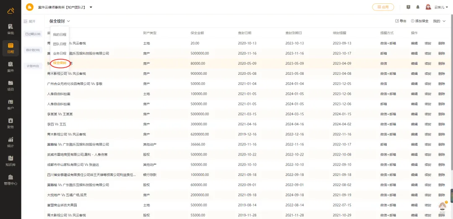Click 展开 to expand the side panel
This screenshot has width=453, height=219.
pyautogui.click(x=29, y=21)
